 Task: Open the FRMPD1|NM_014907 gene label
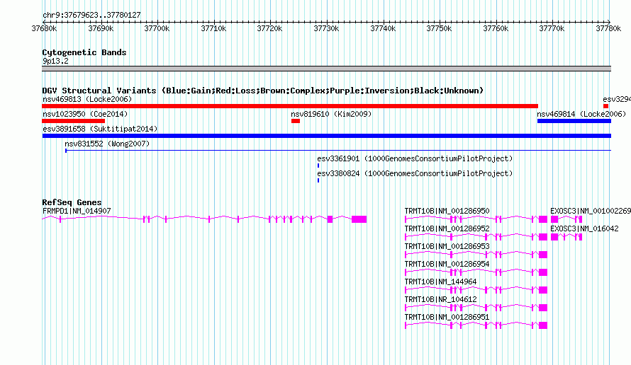77,211
